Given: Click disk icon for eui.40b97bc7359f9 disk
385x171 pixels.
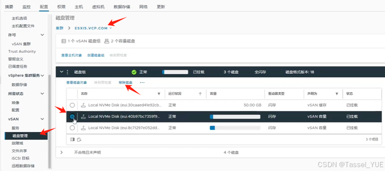Looking at the screenshot, I should click(x=83, y=116).
